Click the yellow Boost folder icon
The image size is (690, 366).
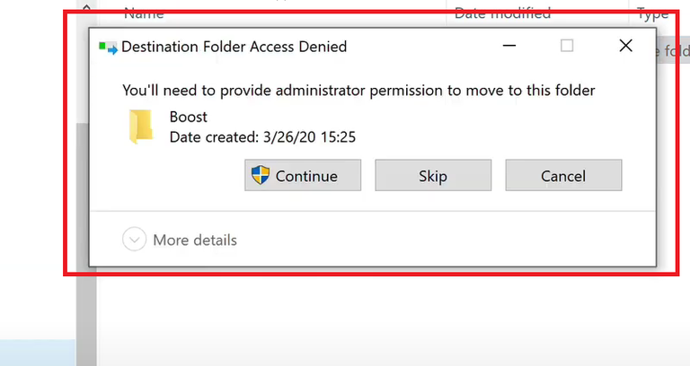click(x=139, y=126)
